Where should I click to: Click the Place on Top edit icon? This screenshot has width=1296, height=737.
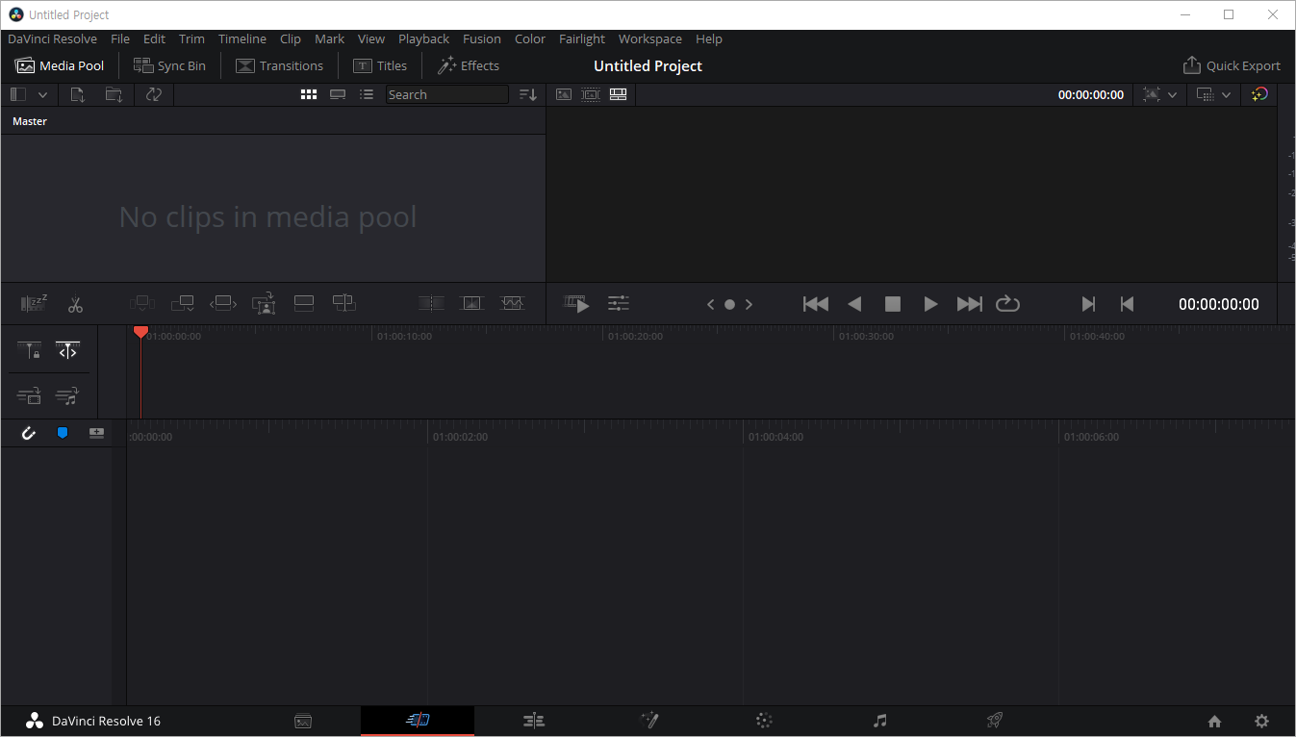click(x=304, y=304)
